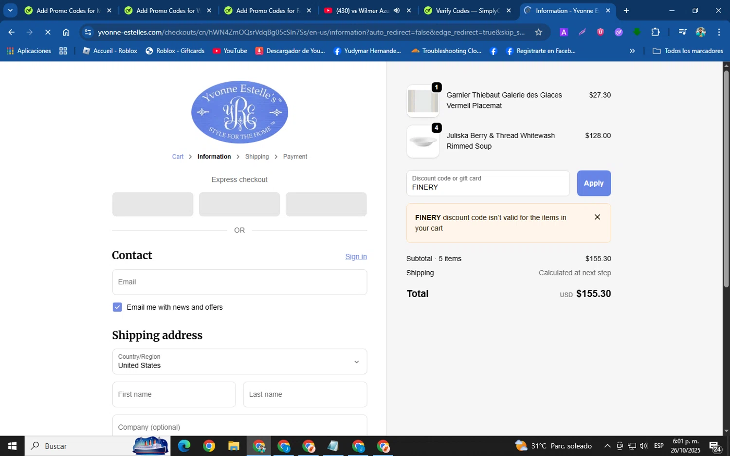This screenshot has width=730, height=456.
Task: Edit the discount code field
Action: pyautogui.click(x=488, y=183)
